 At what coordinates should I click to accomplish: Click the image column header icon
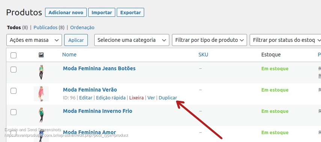click(41, 55)
